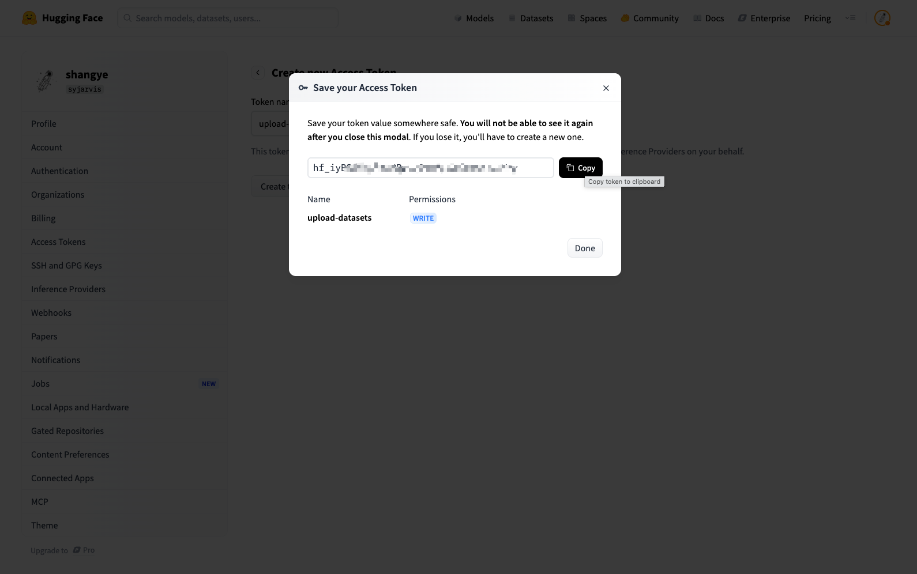Open the Pricing page
The image size is (917, 574).
click(817, 18)
